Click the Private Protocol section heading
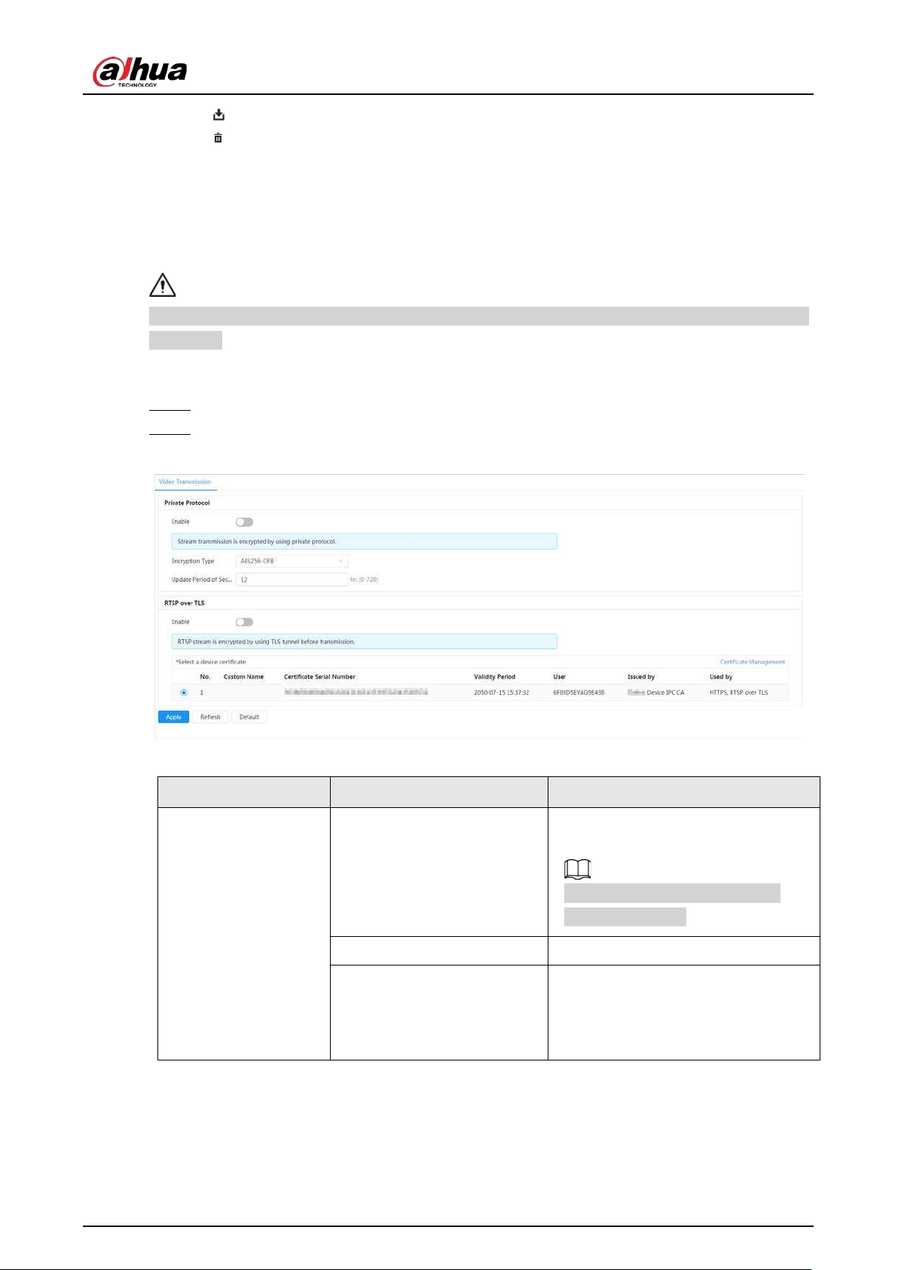Image resolution: width=898 pixels, height=1270 pixels. [x=187, y=503]
